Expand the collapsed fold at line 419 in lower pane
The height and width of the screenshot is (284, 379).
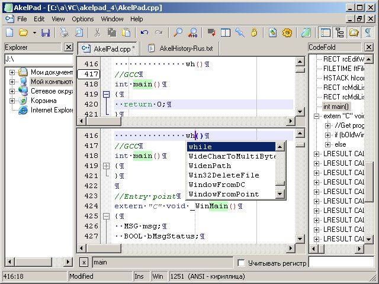(x=107, y=166)
